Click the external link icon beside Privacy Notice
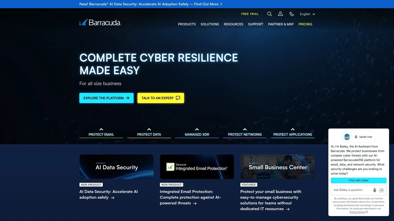The width and height of the screenshot is (394, 221). click(367, 212)
